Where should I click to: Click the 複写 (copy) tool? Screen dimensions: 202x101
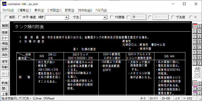[5, 62]
